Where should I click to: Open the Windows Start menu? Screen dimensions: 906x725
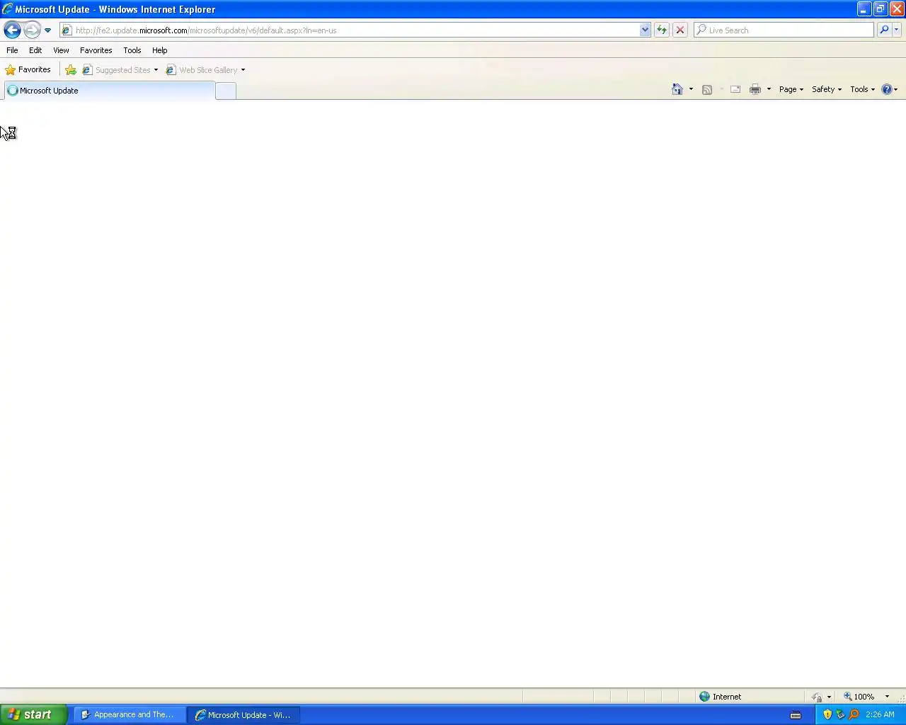(x=33, y=714)
